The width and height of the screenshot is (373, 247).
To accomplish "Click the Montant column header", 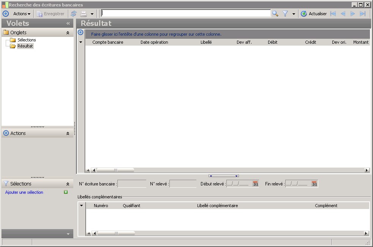I will tap(360, 42).
